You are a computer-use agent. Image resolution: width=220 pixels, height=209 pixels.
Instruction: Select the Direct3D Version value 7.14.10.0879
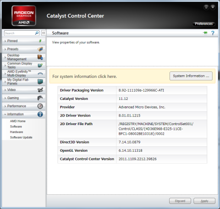(x=129, y=142)
